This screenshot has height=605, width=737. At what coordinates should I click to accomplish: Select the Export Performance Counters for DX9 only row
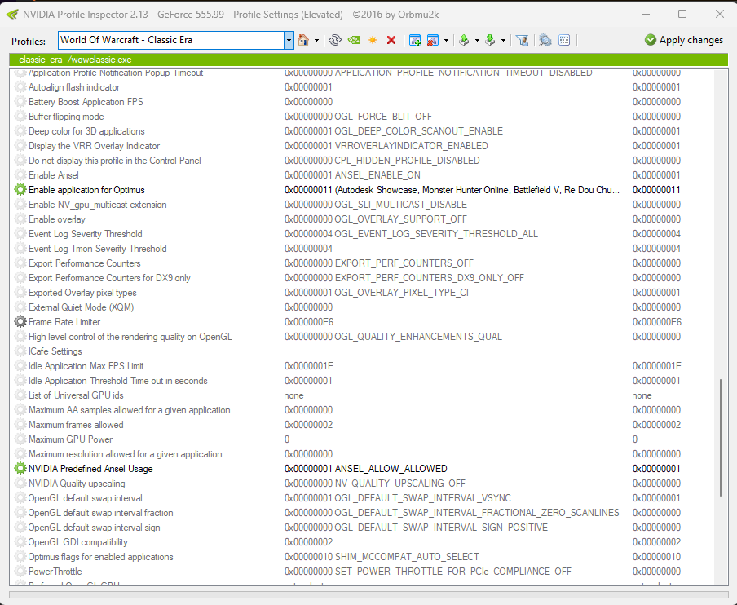pyautogui.click(x=362, y=278)
